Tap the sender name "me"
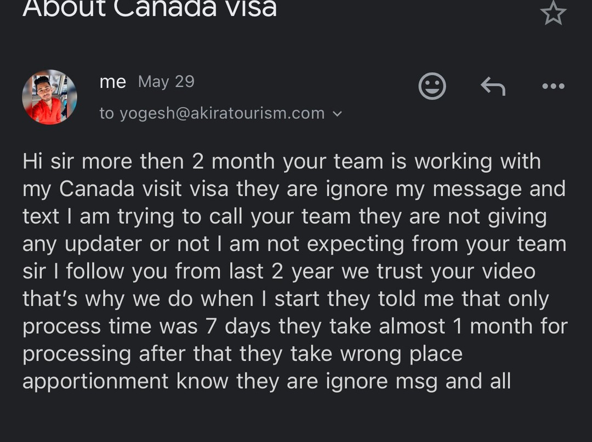This screenshot has height=442, width=592. tap(113, 82)
